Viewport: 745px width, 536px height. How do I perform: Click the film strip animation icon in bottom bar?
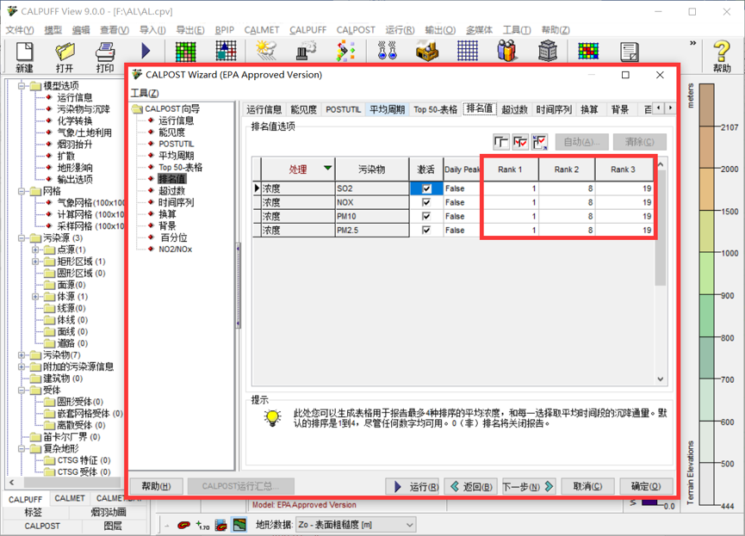coord(221,525)
